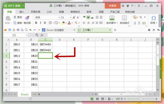Open the 审阅 Review tab

click(89, 12)
